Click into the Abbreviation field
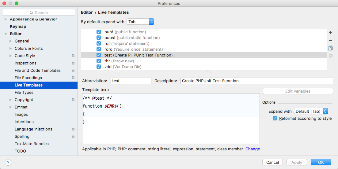This screenshot has height=169, width=338. (x=131, y=81)
